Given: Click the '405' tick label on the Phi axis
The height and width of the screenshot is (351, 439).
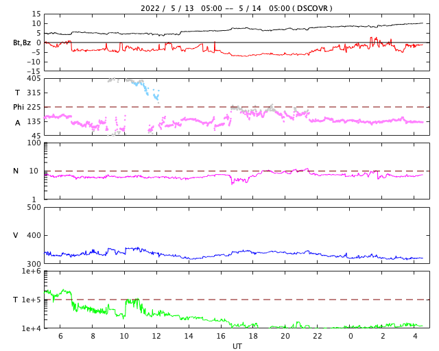Looking at the screenshot, I should (34, 79).
